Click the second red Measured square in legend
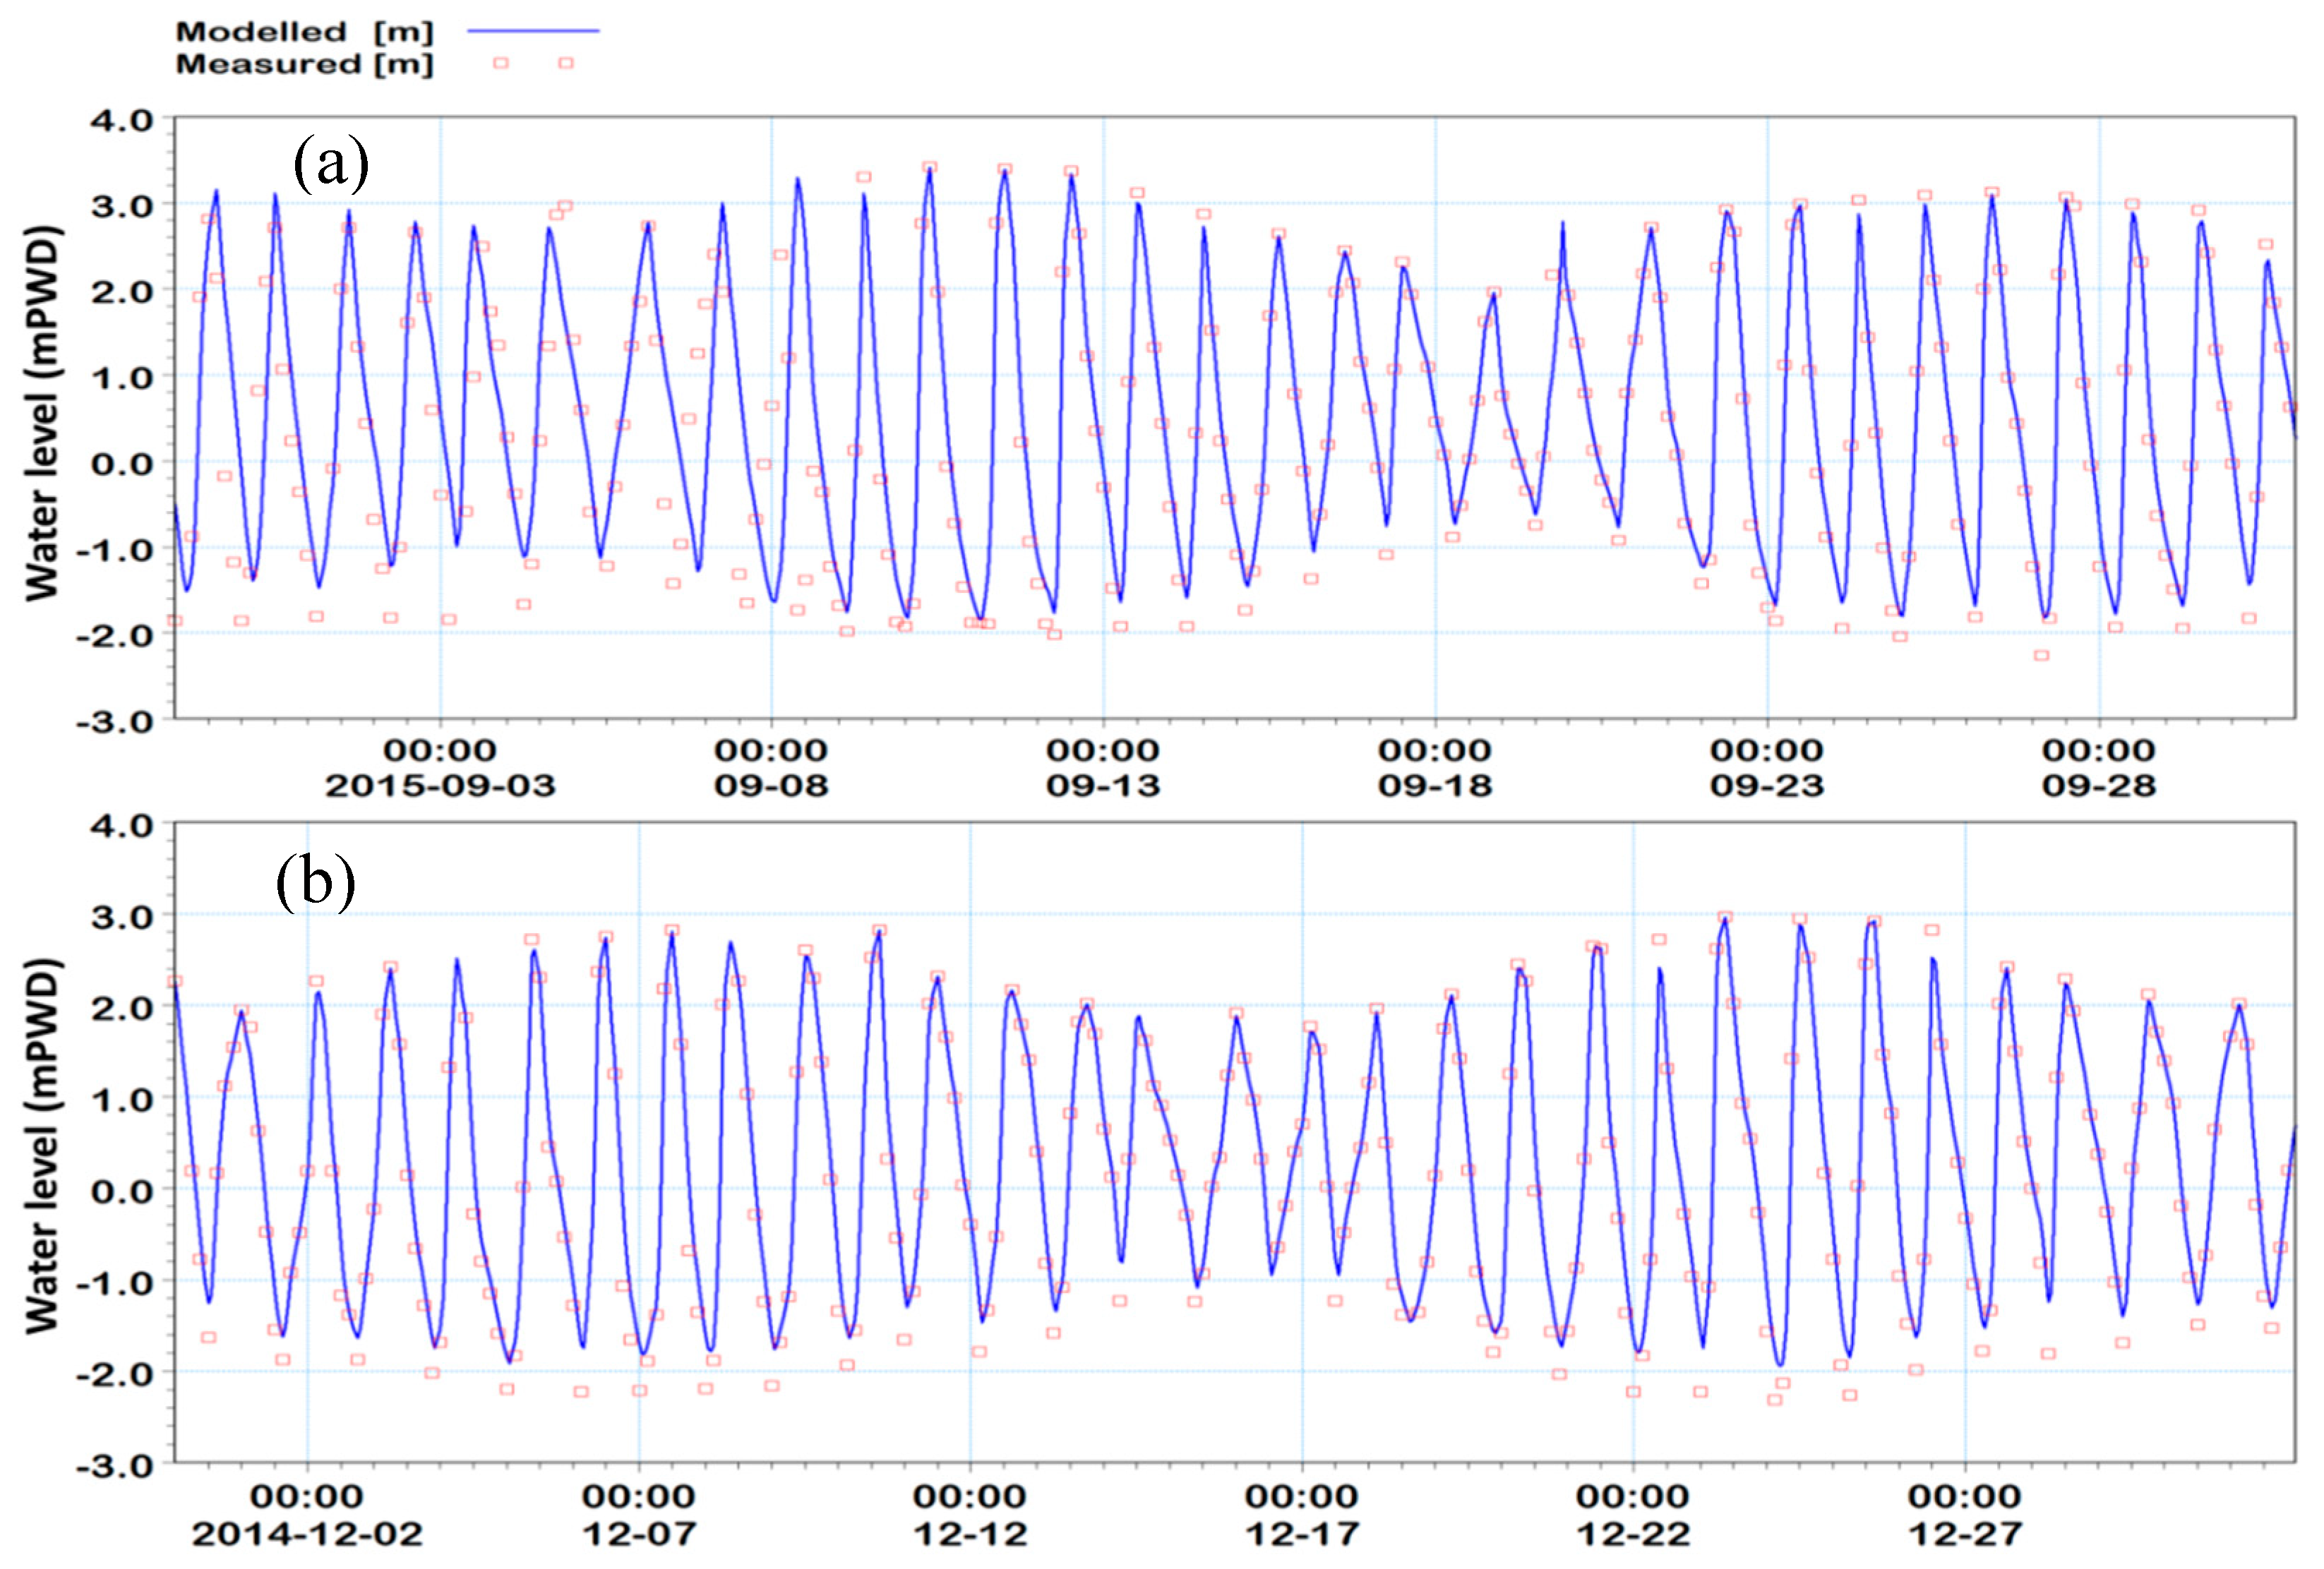2324x1569 pixels. (x=566, y=63)
